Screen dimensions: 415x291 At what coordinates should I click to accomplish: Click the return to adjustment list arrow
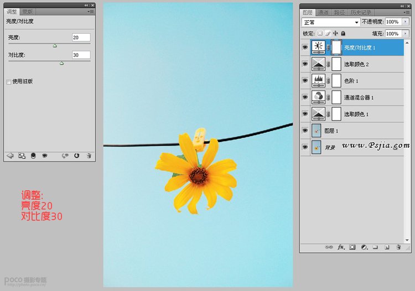(10, 156)
